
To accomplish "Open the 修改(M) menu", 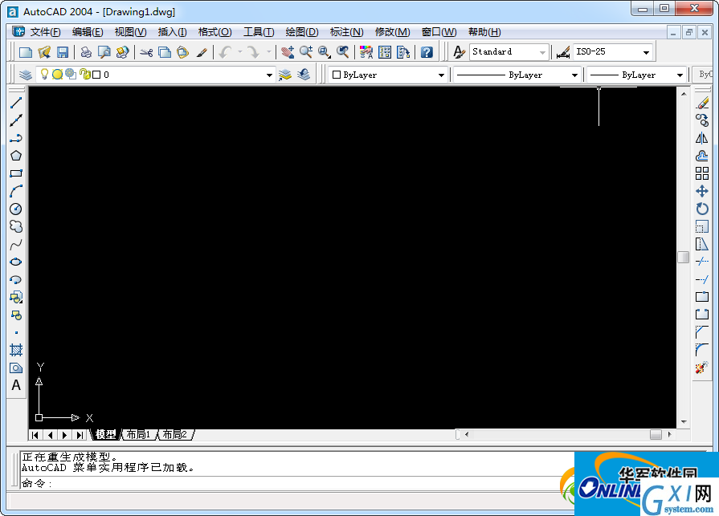I will [393, 32].
